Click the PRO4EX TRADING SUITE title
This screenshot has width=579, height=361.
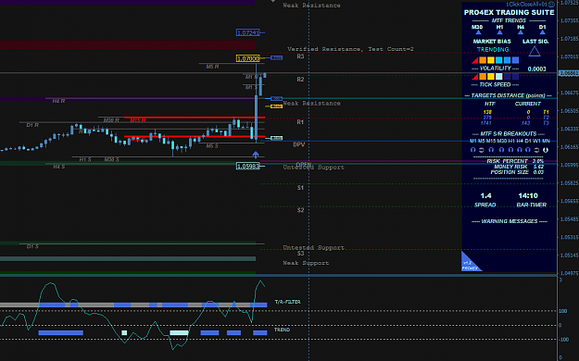pyautogui.click(x=509, y=13)
